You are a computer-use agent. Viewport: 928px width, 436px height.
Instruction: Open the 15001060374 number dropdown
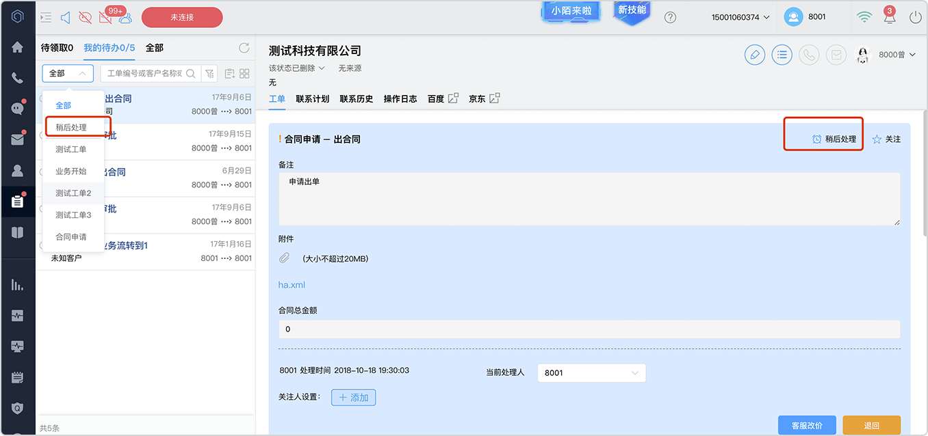[x=740, y=17]
